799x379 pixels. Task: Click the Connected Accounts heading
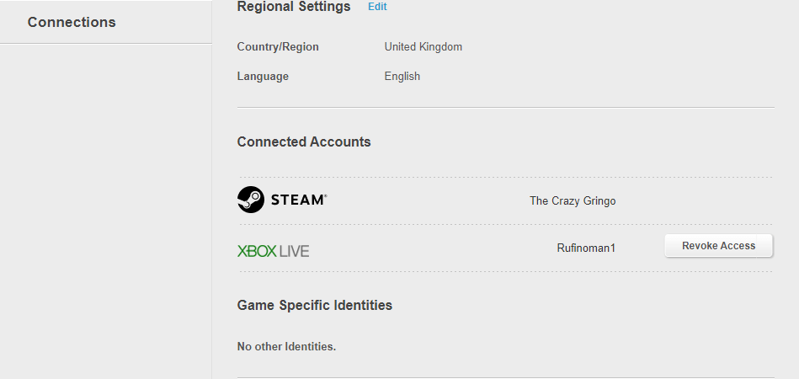[304, 141]
